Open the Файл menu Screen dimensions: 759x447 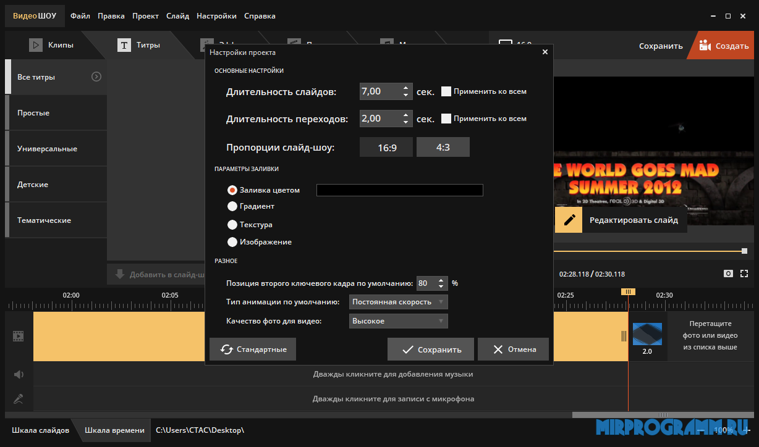pos(80,16)
